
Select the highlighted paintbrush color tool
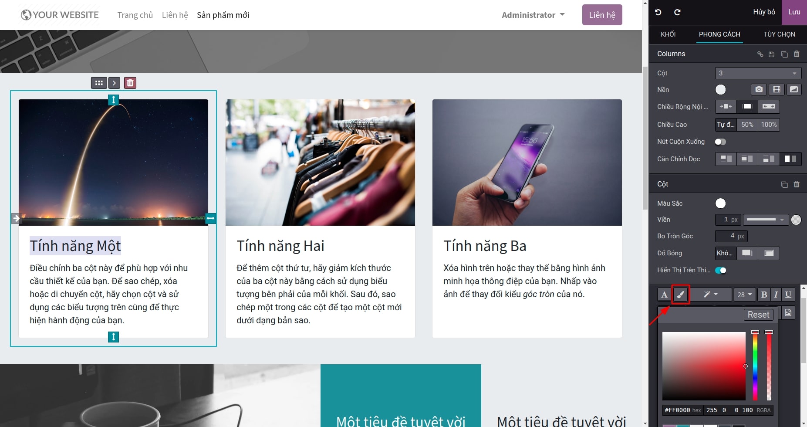[681, 295]
